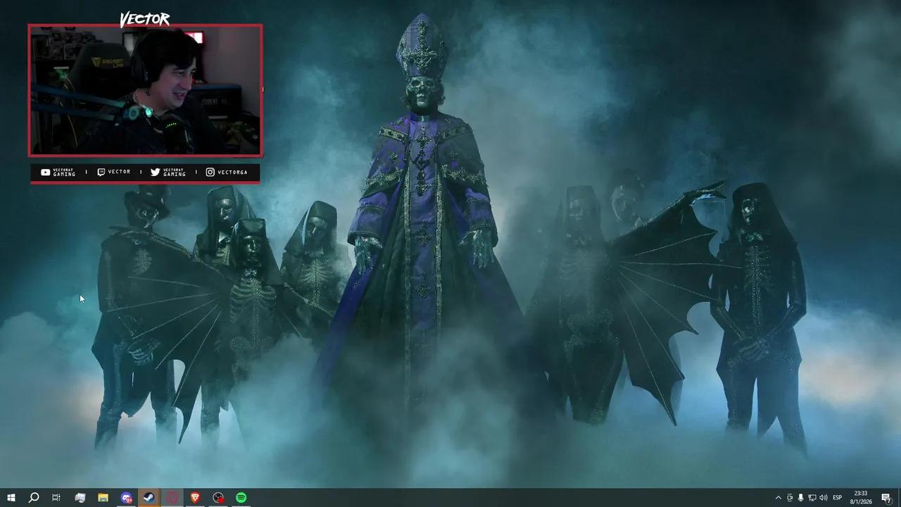Toggle the Action Center notification panel
The width and height of the screenshot is (901, 507).
tap(886, 497)
